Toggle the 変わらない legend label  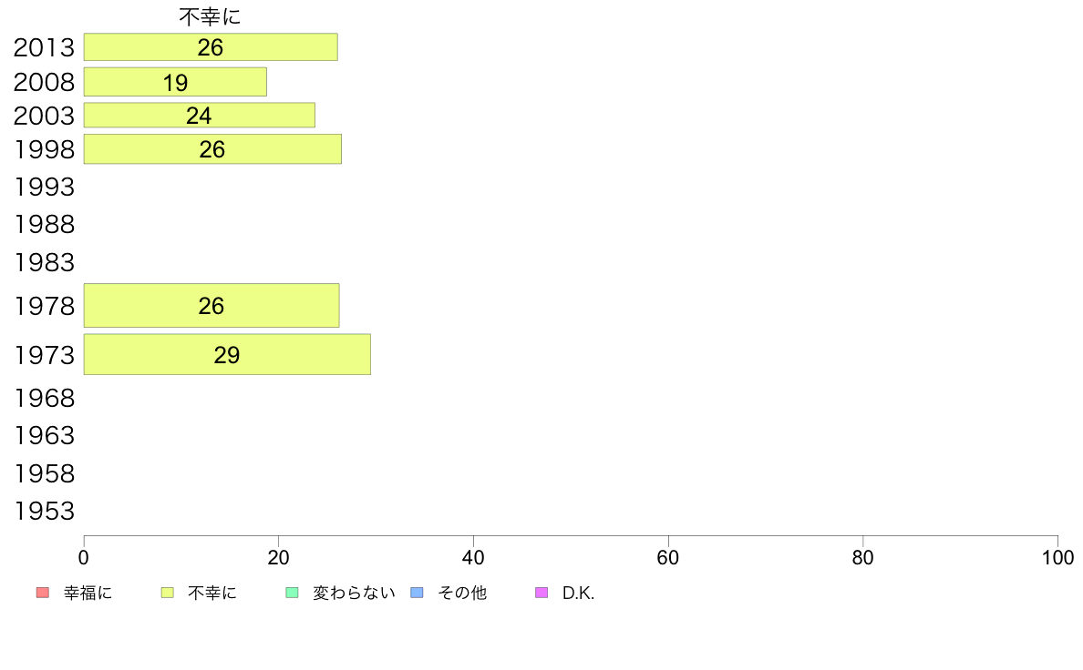(x=354, y=593)
